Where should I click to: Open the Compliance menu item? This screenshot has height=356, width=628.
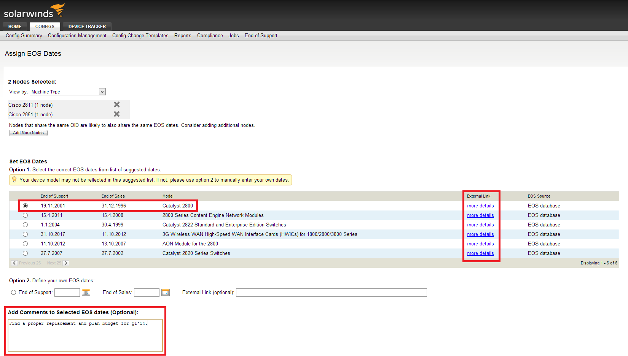click(210, 35)
